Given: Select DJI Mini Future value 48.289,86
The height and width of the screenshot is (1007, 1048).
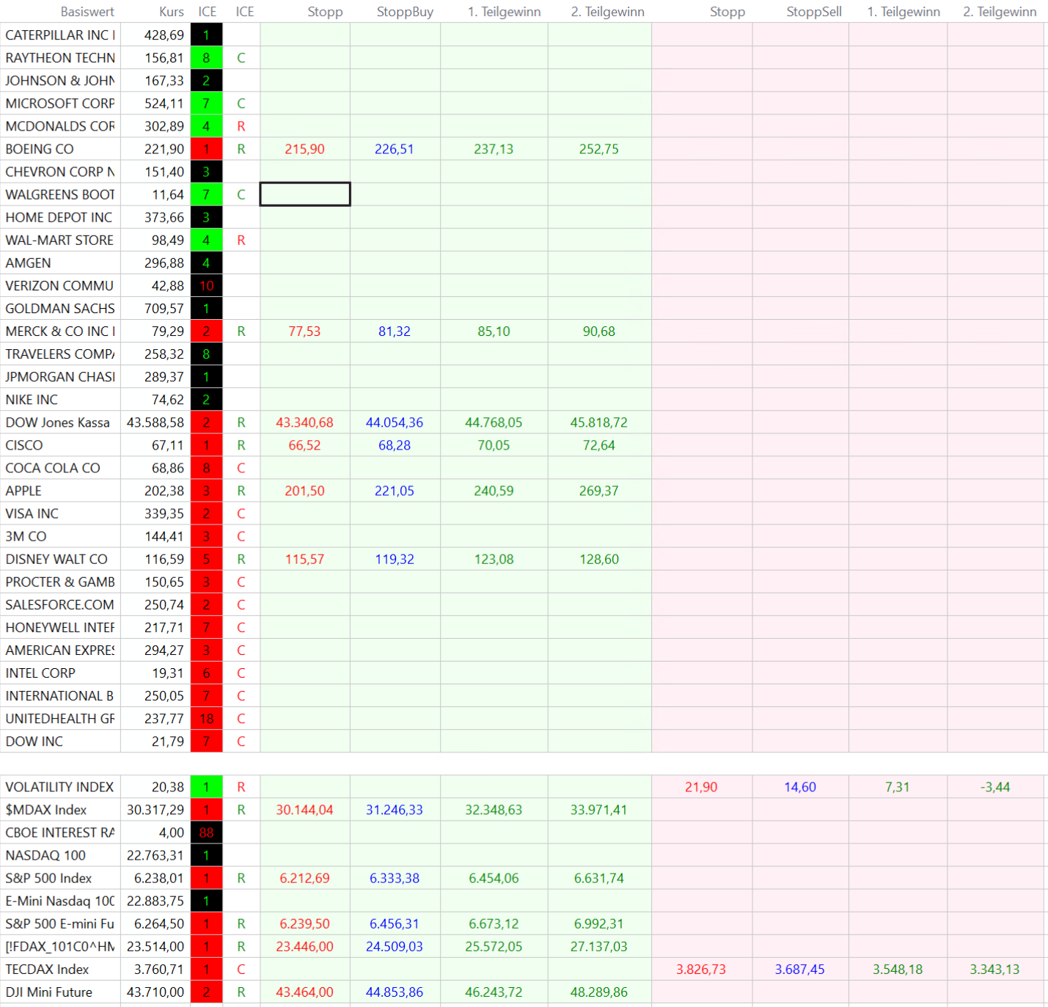Looking at the screenshot, I should [598, 992].
